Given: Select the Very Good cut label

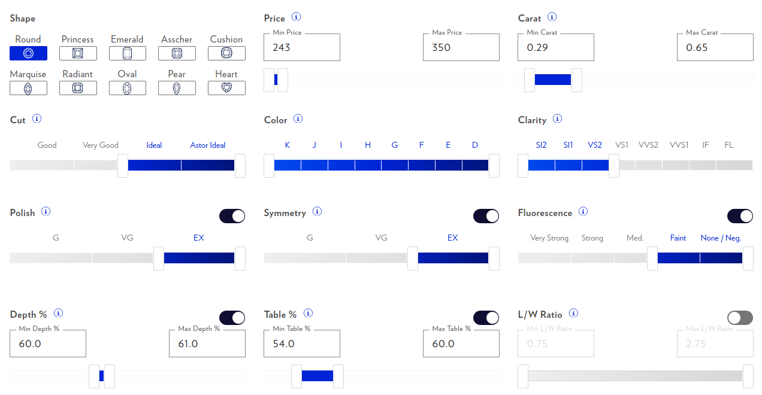Looking at the screenshot, I should (101, 145).
